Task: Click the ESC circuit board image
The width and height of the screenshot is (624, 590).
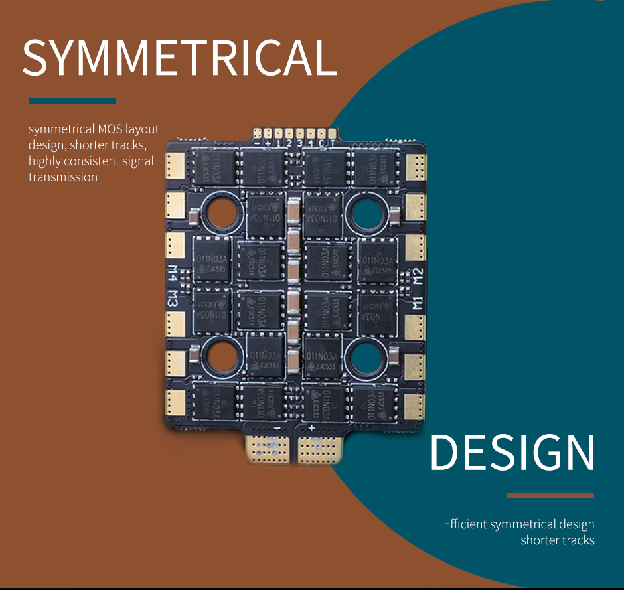Action: point(295,295)
